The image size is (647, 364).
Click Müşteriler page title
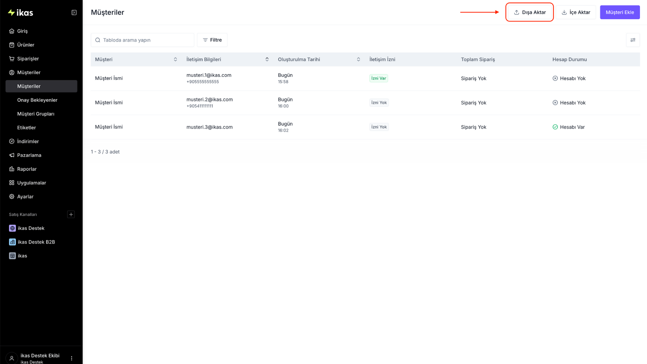(x=107, y=12)
